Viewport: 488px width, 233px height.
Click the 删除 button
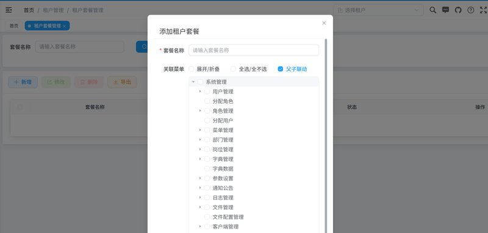[89, 82]
